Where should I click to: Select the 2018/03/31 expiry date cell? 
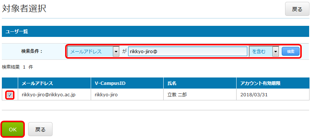[x=273, y=95]
